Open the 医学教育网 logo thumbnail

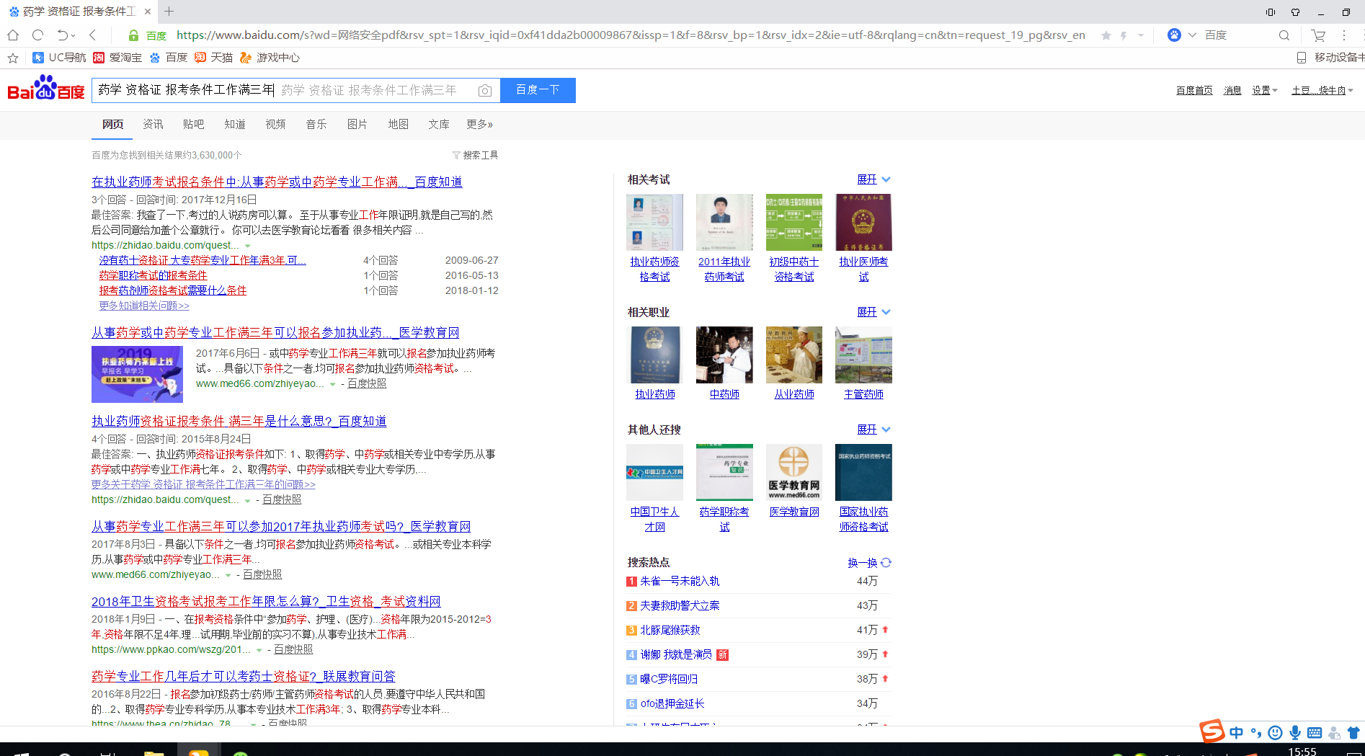(x=793, y=472)
